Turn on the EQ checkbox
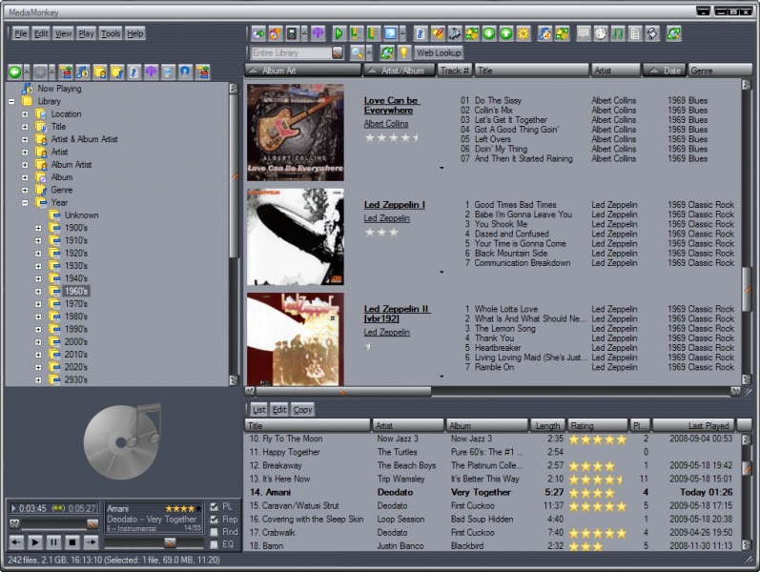Image resolution: width=760 pixels, height=572 pixels. point(215,544)
